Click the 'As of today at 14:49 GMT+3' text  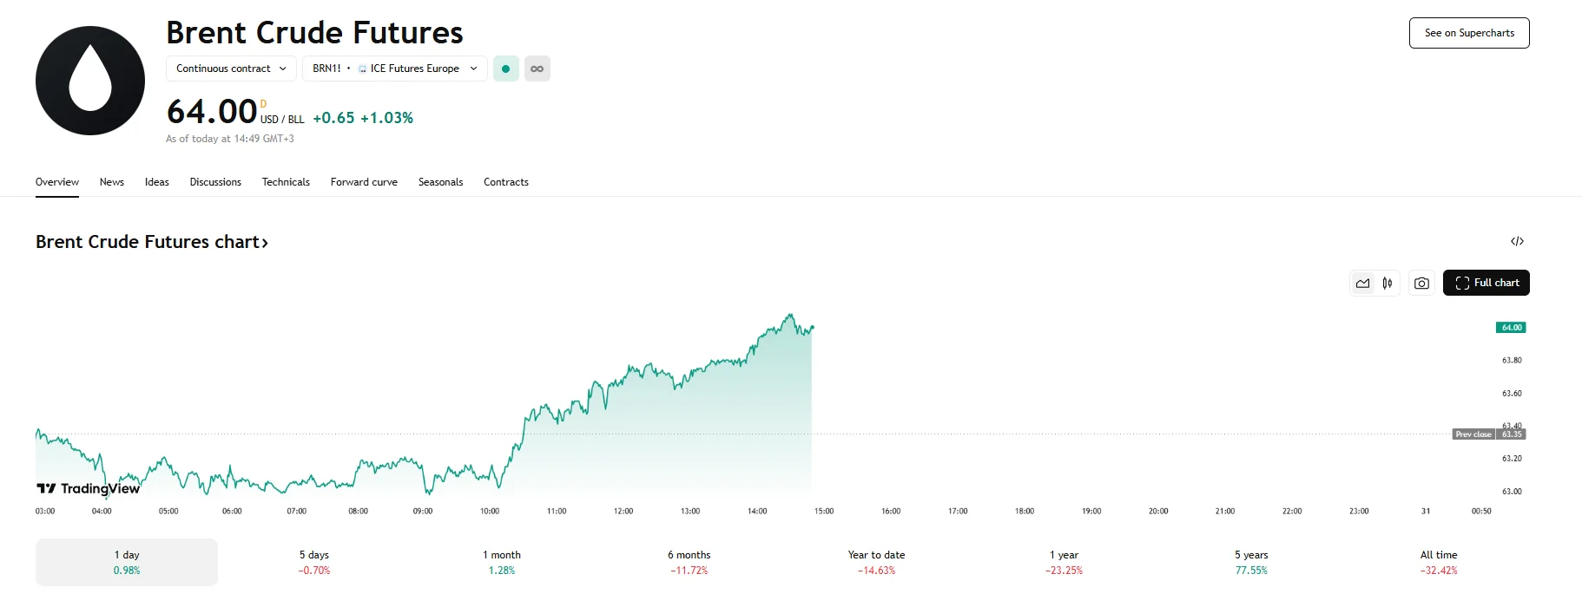tap(230, 139)
